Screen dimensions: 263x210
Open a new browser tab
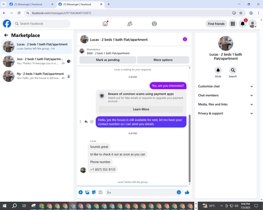(x=108, y=4)
